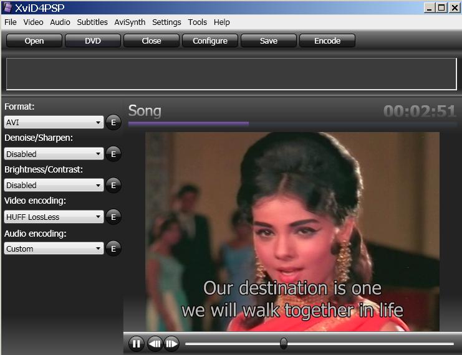Click the seek slider handle
Image resolution: width=462 pixels, height=355 pixels.
click(284, 343)
